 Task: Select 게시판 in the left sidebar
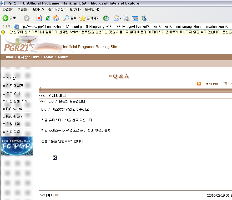[11, 78]
